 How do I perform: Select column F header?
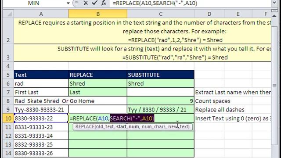262,14
